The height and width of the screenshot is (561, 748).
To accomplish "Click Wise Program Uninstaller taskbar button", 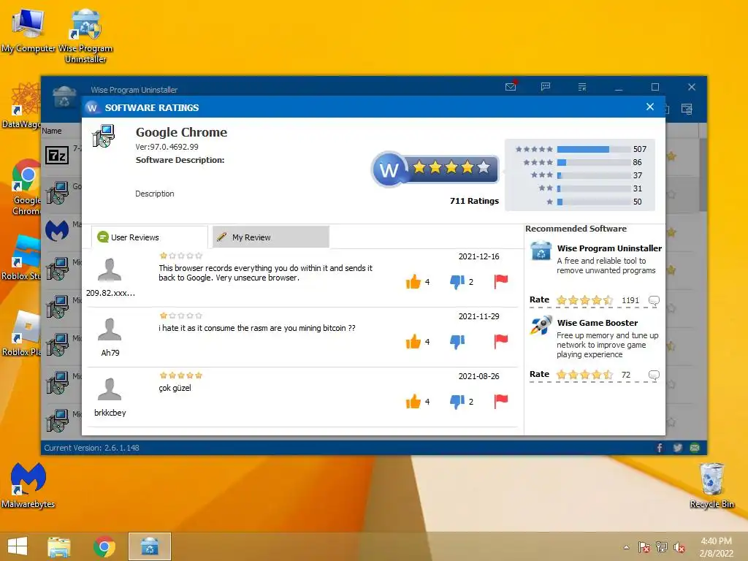I will [150, 546].
